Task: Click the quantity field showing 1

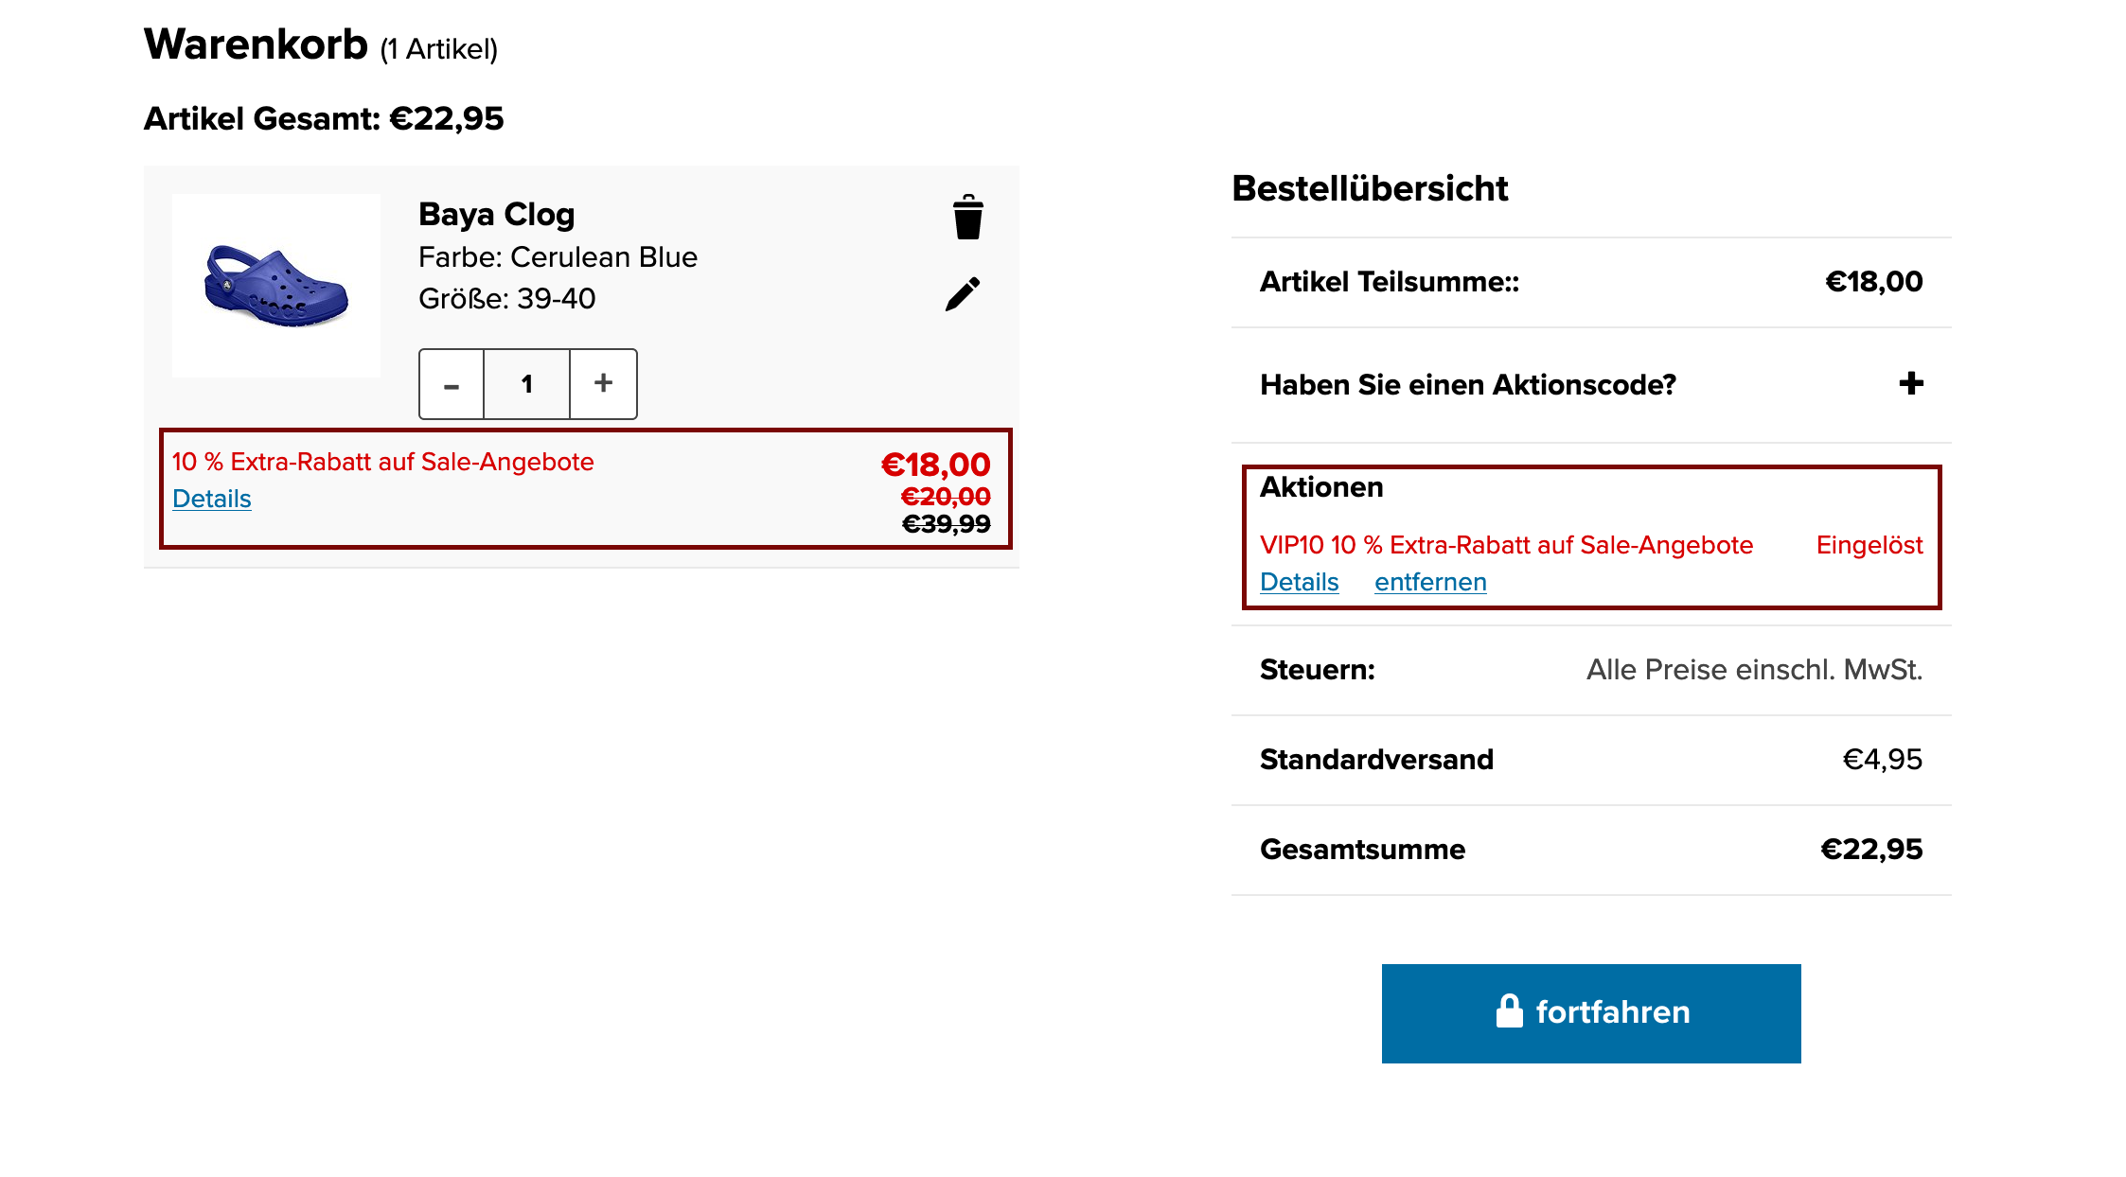Action: 527,384
